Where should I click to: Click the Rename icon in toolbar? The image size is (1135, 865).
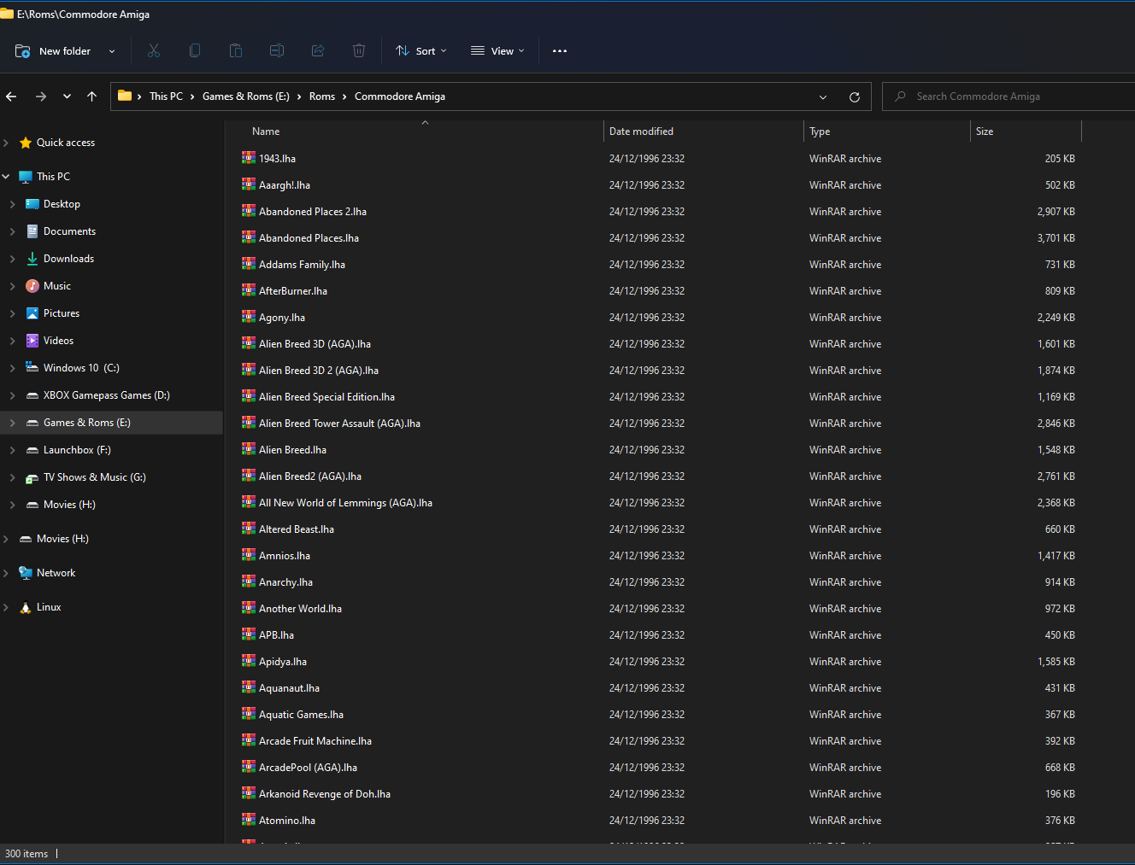pyautogui.click(x=277, y=51)
